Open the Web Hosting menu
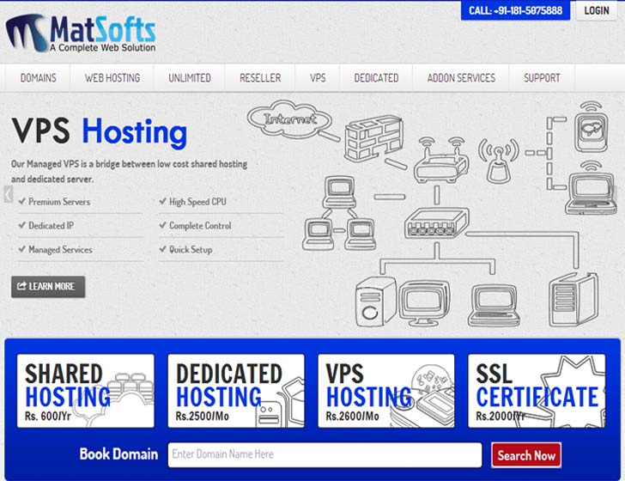625x481 pixels. pyautogui.click(x=112, y=78)
